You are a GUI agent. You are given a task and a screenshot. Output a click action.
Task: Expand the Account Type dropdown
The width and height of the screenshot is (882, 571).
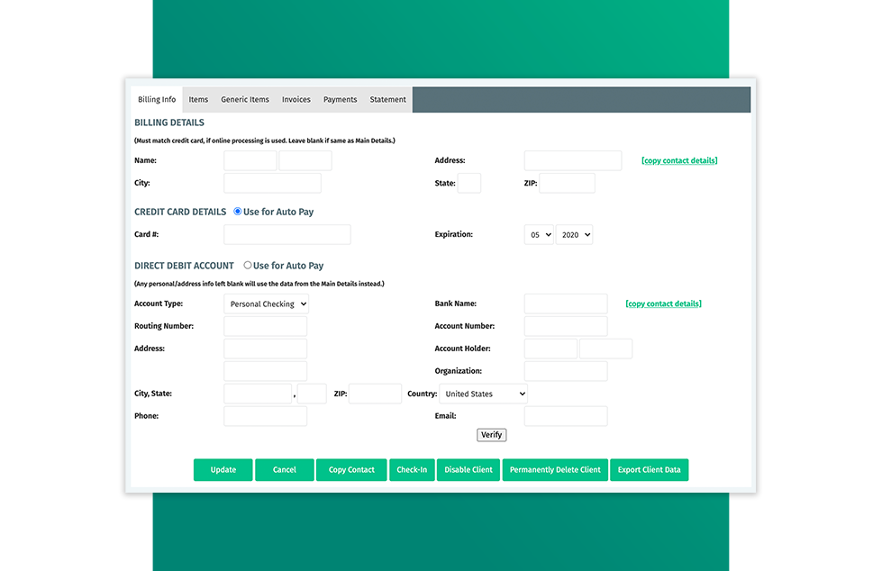[x=266, y=304]
